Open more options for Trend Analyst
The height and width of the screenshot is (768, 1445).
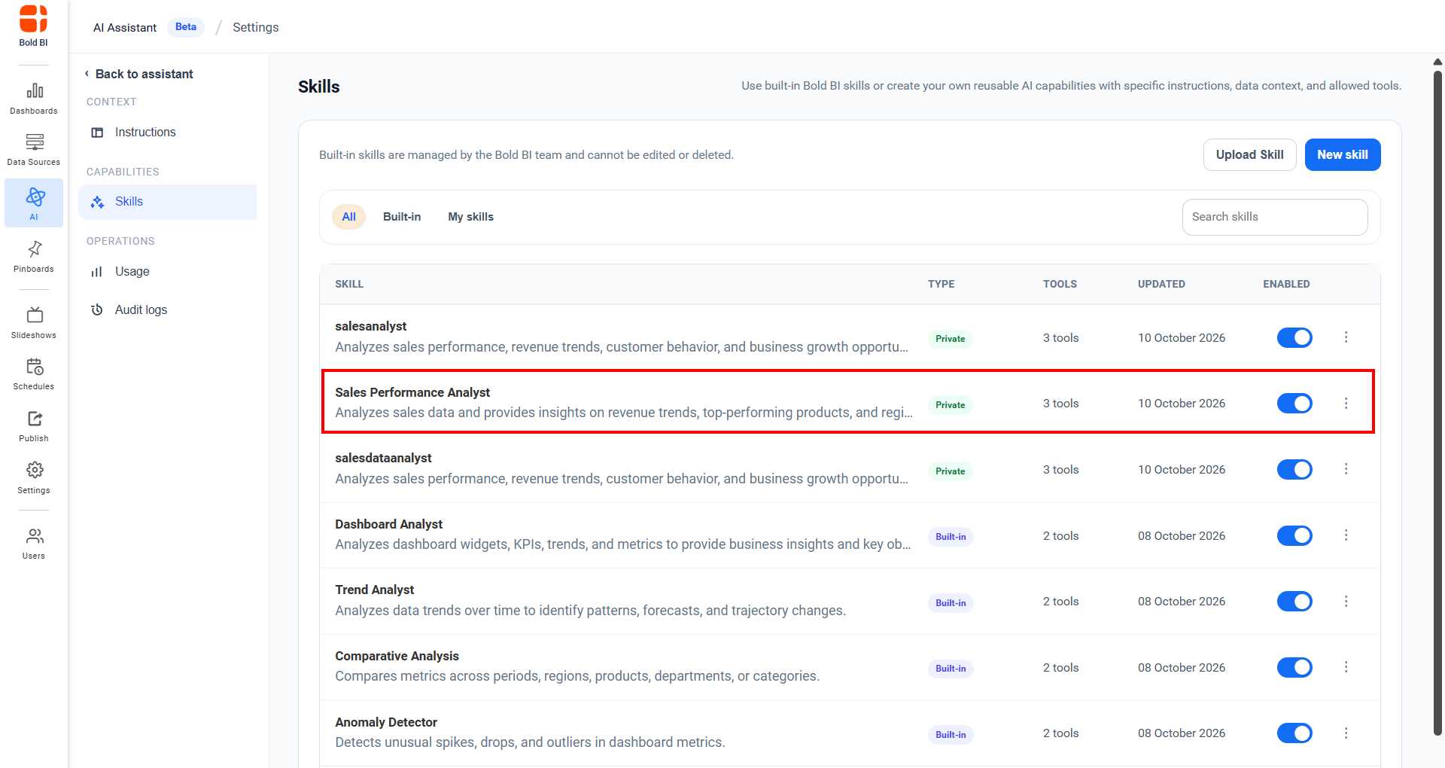tap(1346, 602)
